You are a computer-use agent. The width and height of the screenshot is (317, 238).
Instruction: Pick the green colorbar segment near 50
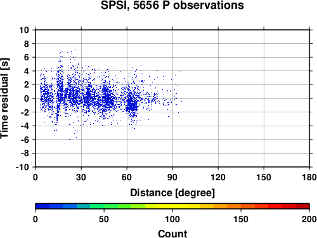click(x=104, y=206)
